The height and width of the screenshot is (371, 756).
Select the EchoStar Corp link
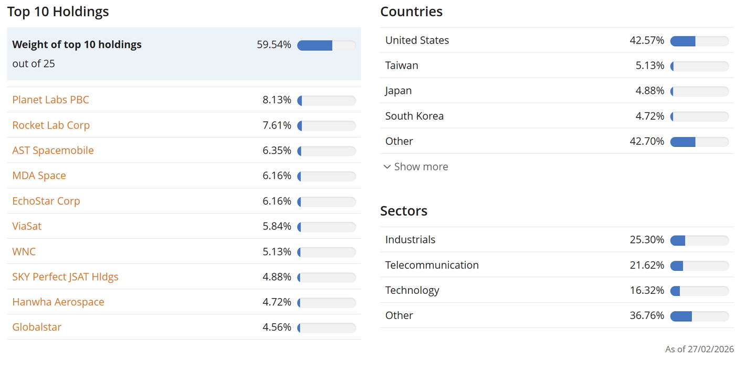46,201
